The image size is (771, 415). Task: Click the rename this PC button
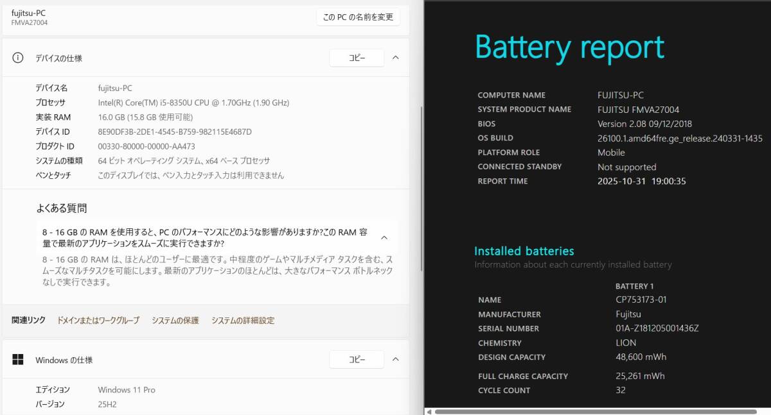[x=358, y=17]
